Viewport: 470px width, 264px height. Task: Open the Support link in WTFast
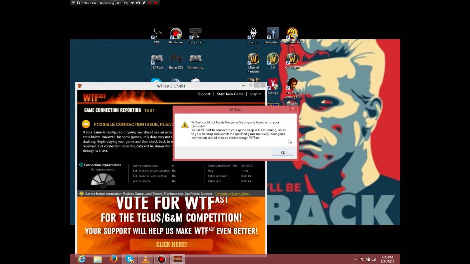click(x=204, y=94)
